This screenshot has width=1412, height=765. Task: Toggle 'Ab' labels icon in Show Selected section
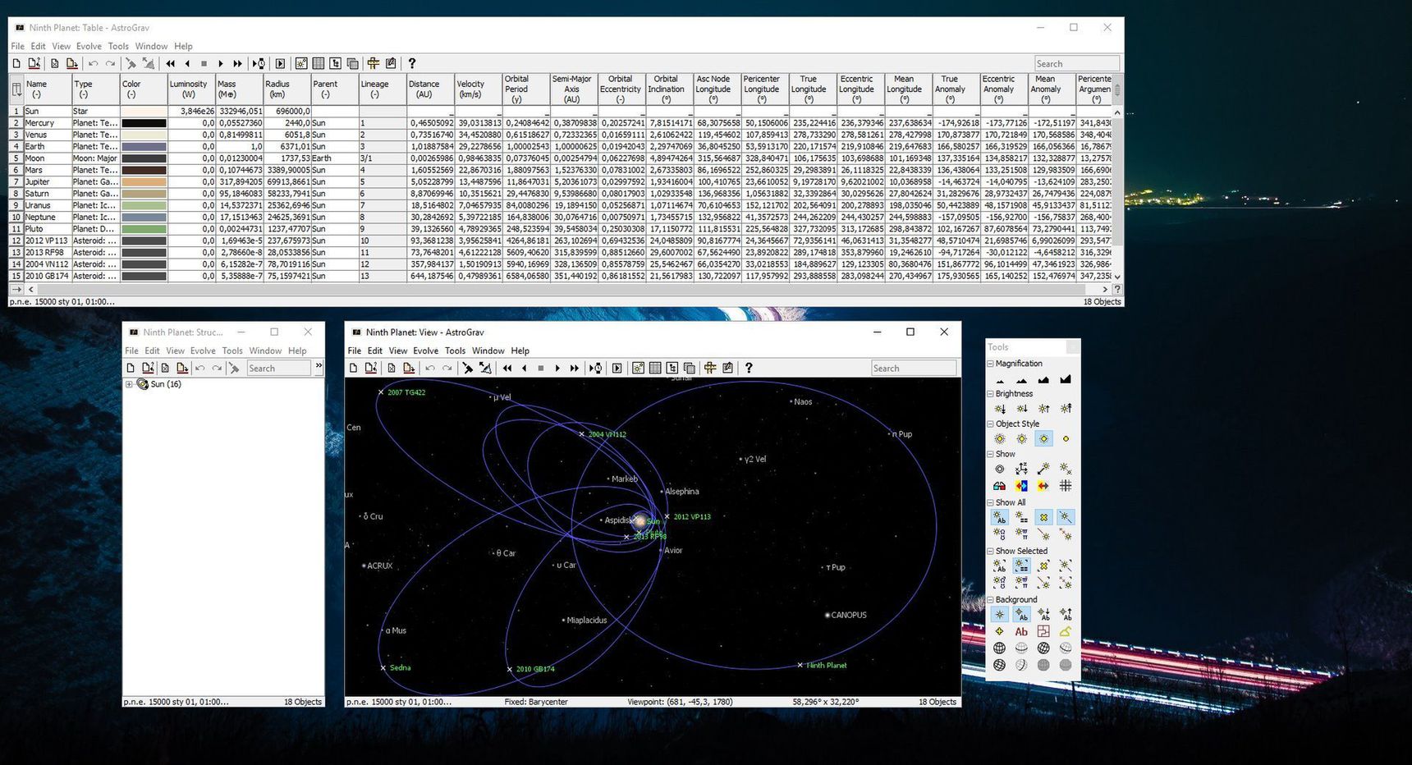(x=1000, y=566)
